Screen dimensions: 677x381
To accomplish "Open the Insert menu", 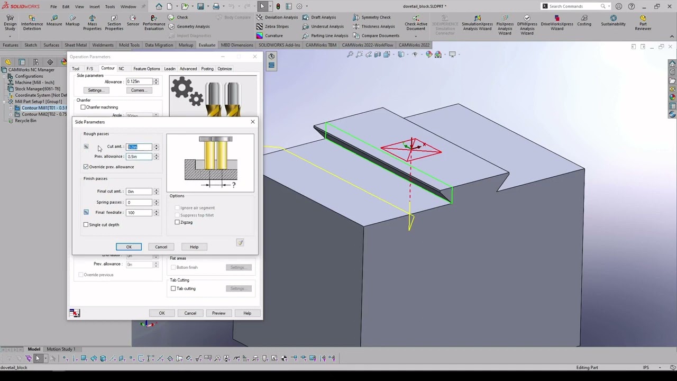I will click(x=94, y=6).
